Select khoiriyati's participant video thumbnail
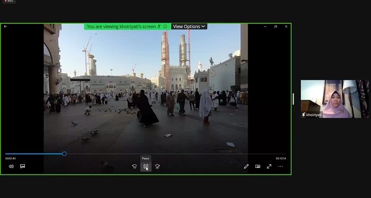This screenshot has height=198, width=371. [334, 99]
